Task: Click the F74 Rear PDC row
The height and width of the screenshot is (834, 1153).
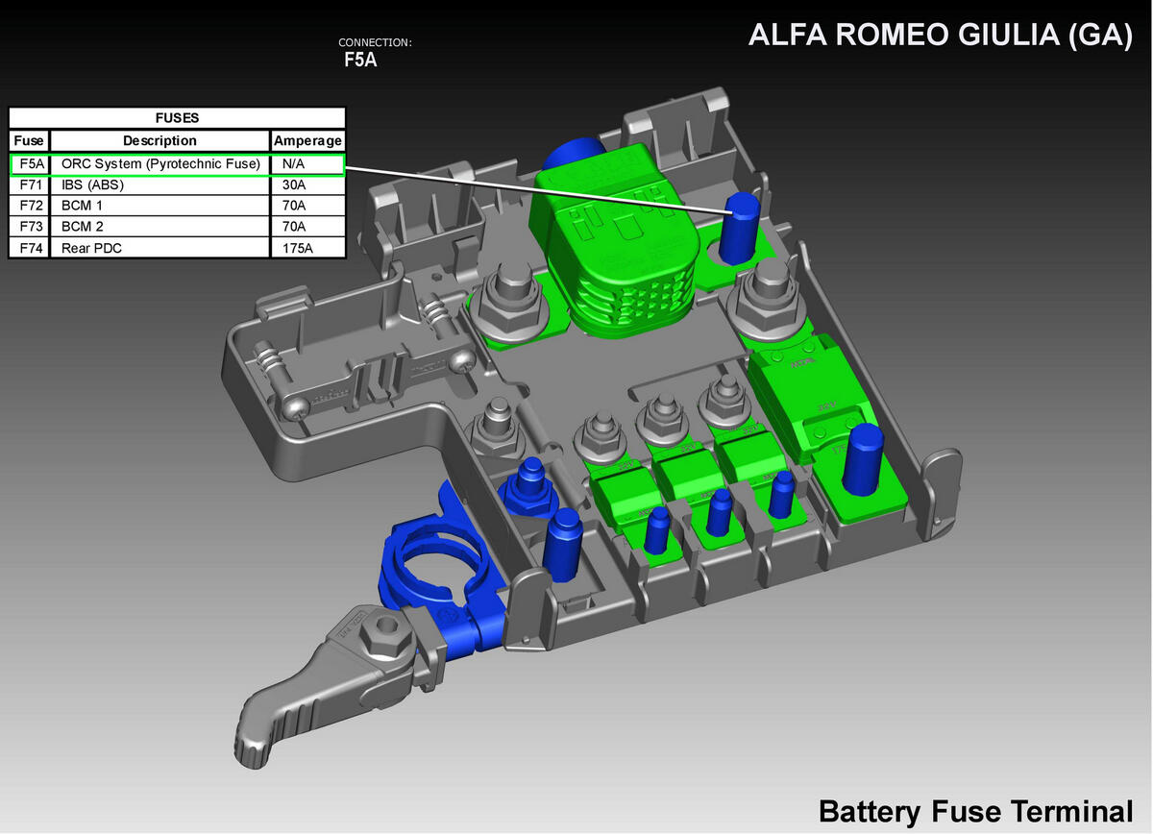Action: click(177, 248)
